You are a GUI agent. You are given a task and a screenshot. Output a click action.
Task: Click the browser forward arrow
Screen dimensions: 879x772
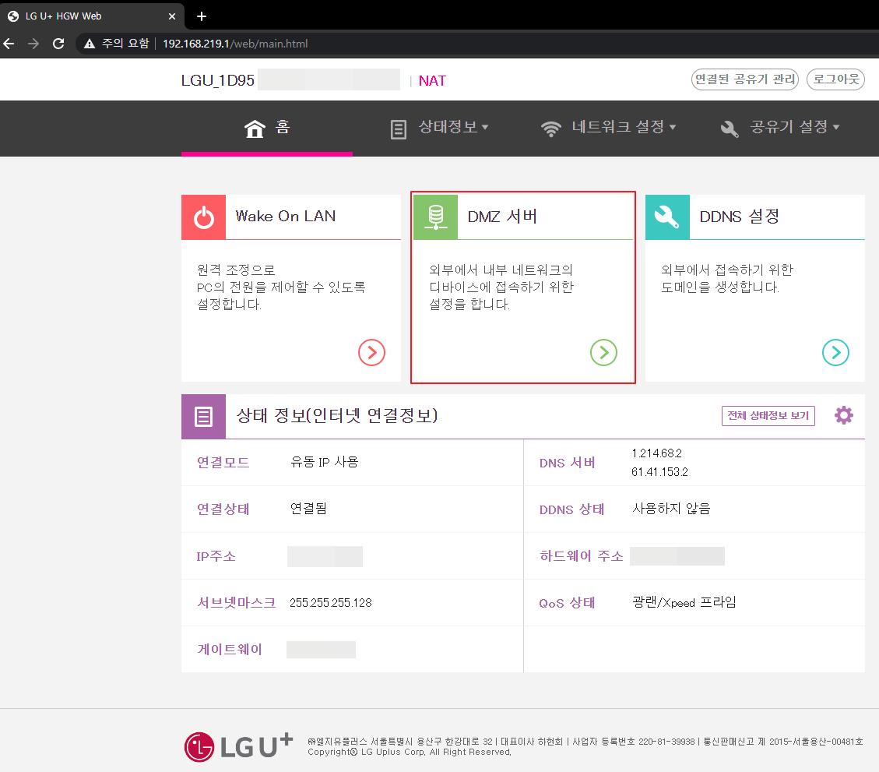tap(33, 44)
